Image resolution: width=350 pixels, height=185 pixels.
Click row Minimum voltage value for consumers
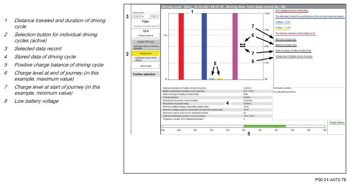216,110
